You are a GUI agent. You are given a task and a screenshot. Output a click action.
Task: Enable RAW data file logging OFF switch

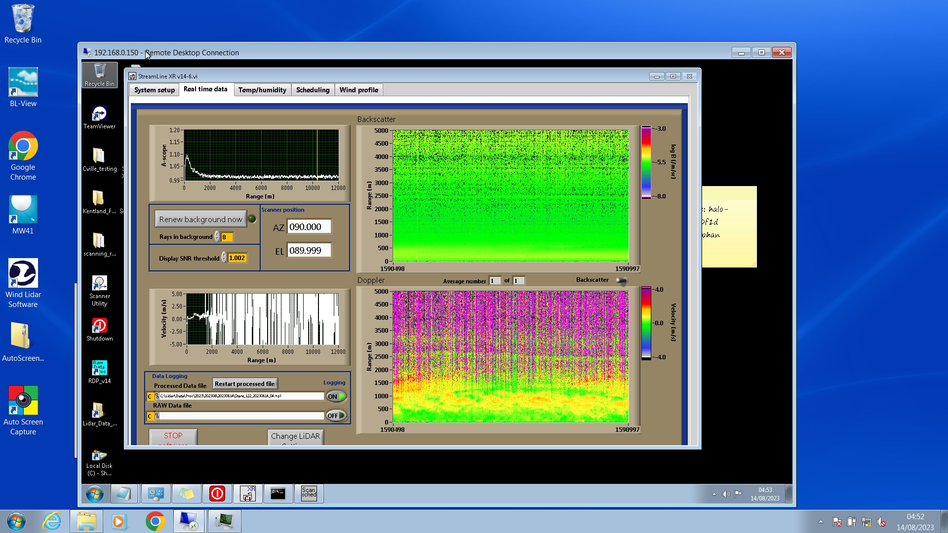pyautogui.click(x=336, y=416)
